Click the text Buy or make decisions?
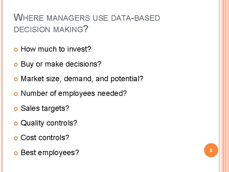This screenshot has width=229, height=172. click(x=61, y=64)
